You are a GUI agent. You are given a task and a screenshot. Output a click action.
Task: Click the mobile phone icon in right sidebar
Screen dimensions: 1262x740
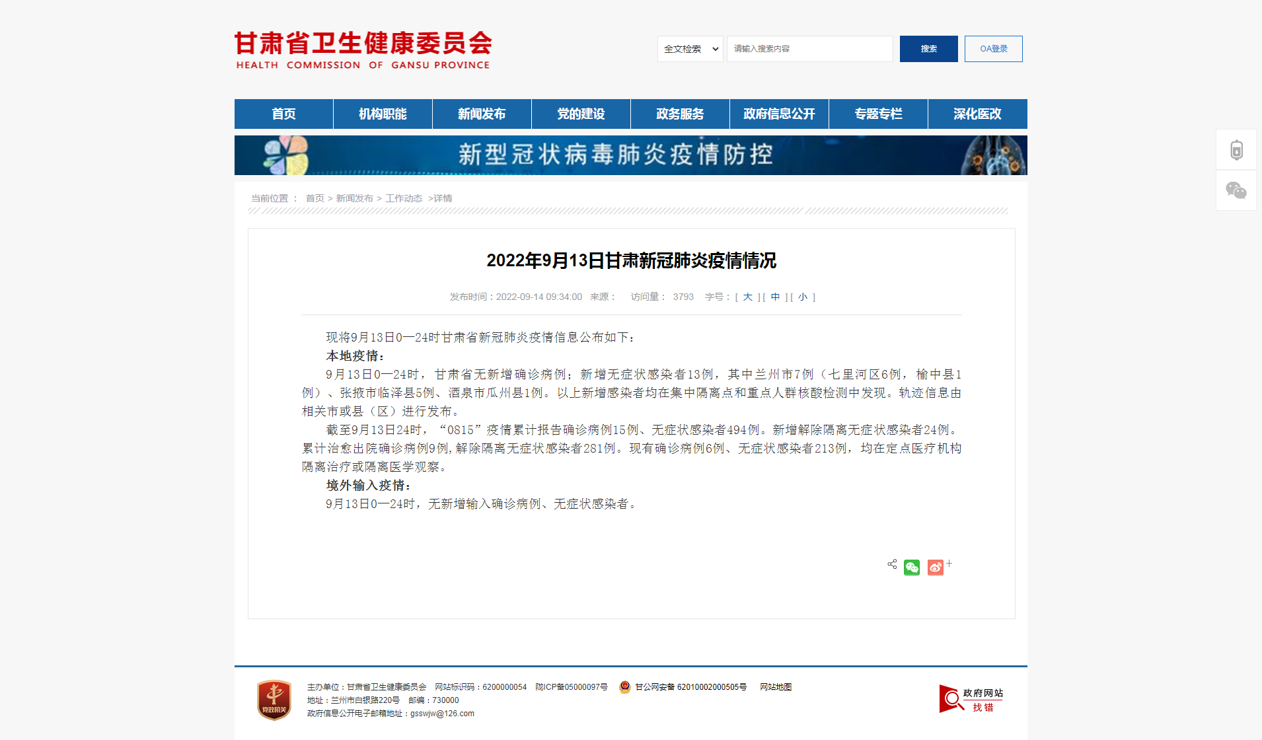1236,150
